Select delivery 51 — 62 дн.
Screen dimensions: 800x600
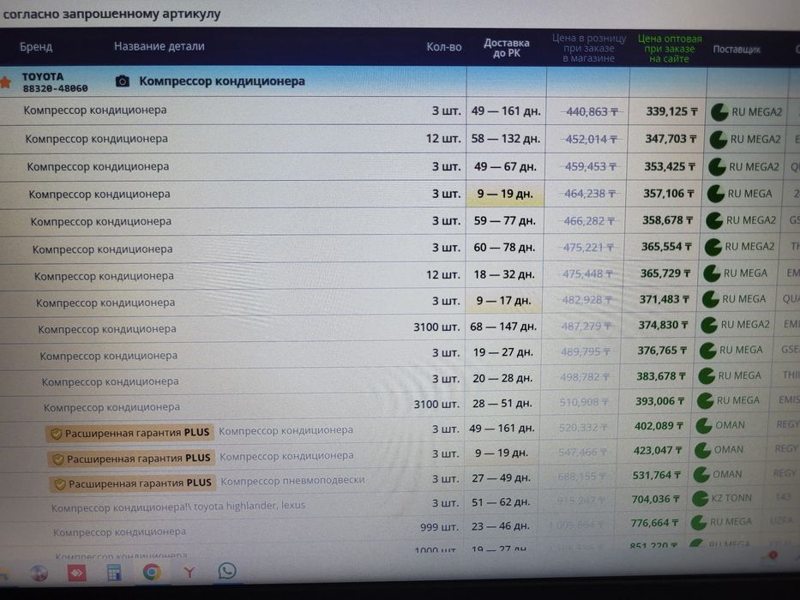[501, 502]
